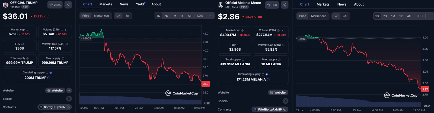Expand Volume (24h) arrow for TRUMP
Screen dimensions: 434x113
point(66,30)
